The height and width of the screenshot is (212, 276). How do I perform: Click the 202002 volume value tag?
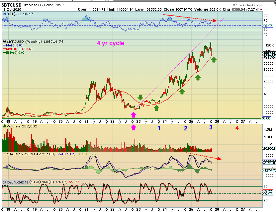coord(269,149)
